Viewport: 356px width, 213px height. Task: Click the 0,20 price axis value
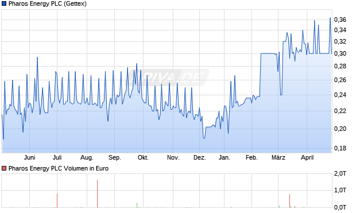340,129
